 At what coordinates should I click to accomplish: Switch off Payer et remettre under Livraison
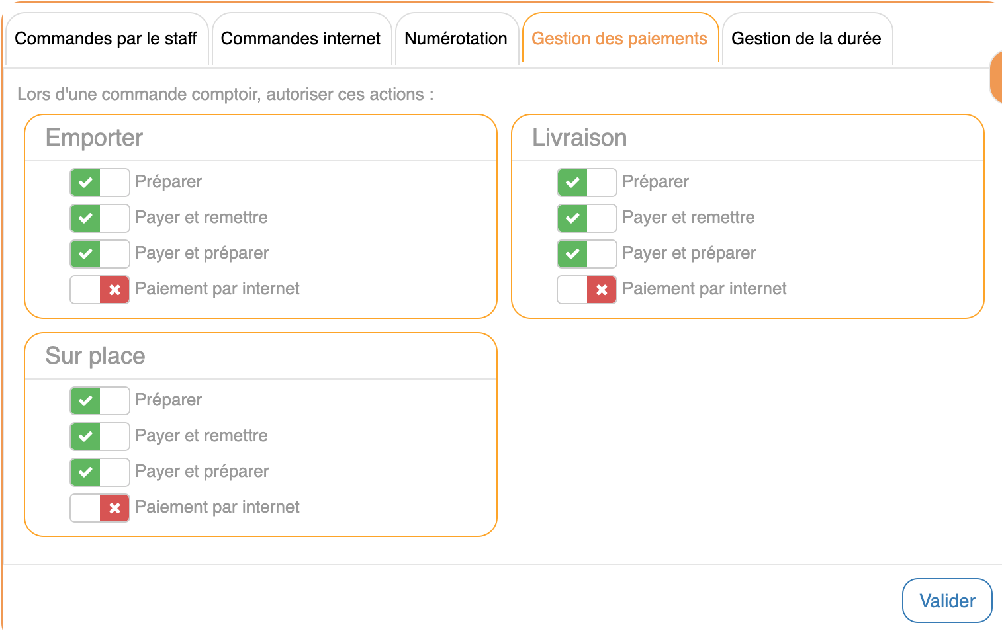coord(587,218)
